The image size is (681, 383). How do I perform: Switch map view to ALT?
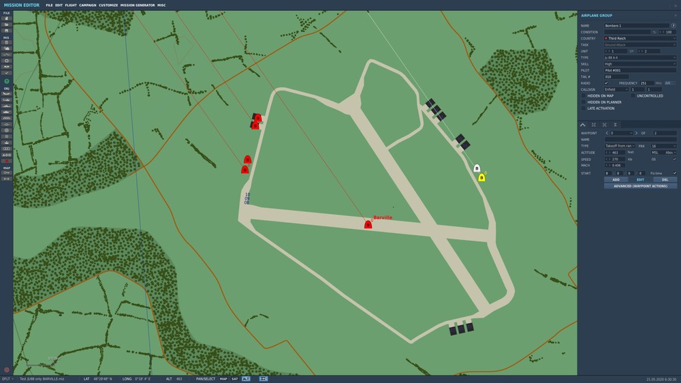pos(246,379)
